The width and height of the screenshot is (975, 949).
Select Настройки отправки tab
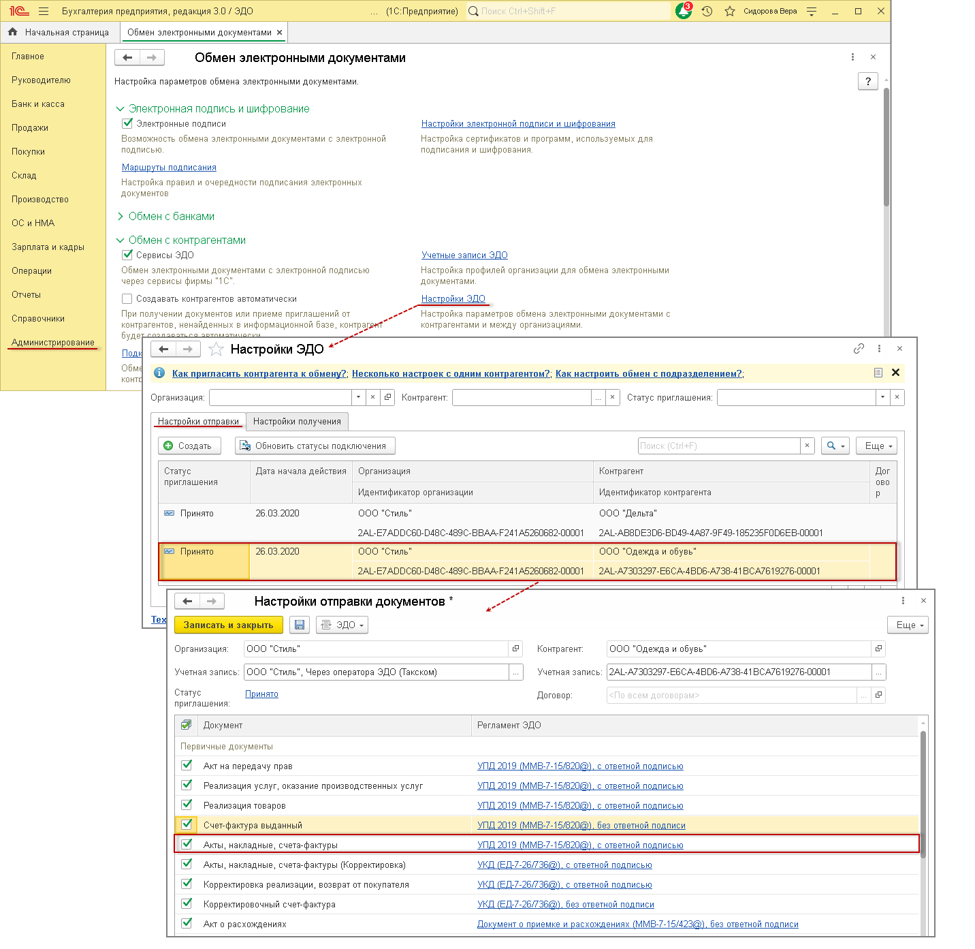198,422
